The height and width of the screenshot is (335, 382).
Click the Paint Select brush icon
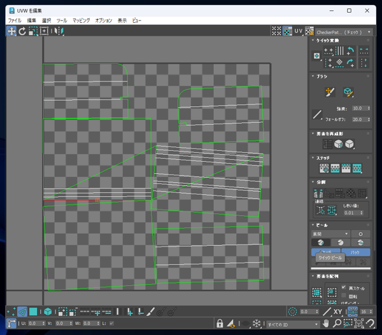pos(150,311)
